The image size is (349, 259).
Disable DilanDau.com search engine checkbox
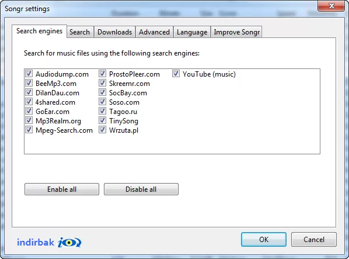(x=29, y=92)
